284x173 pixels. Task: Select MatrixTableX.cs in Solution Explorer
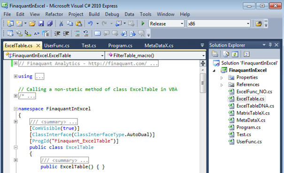253,113
